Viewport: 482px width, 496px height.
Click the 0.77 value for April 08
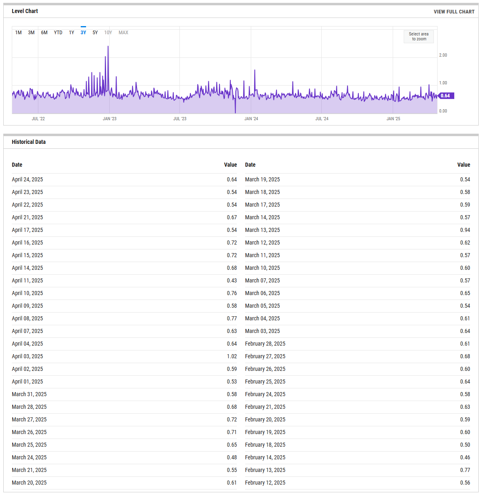coord(232,318)
